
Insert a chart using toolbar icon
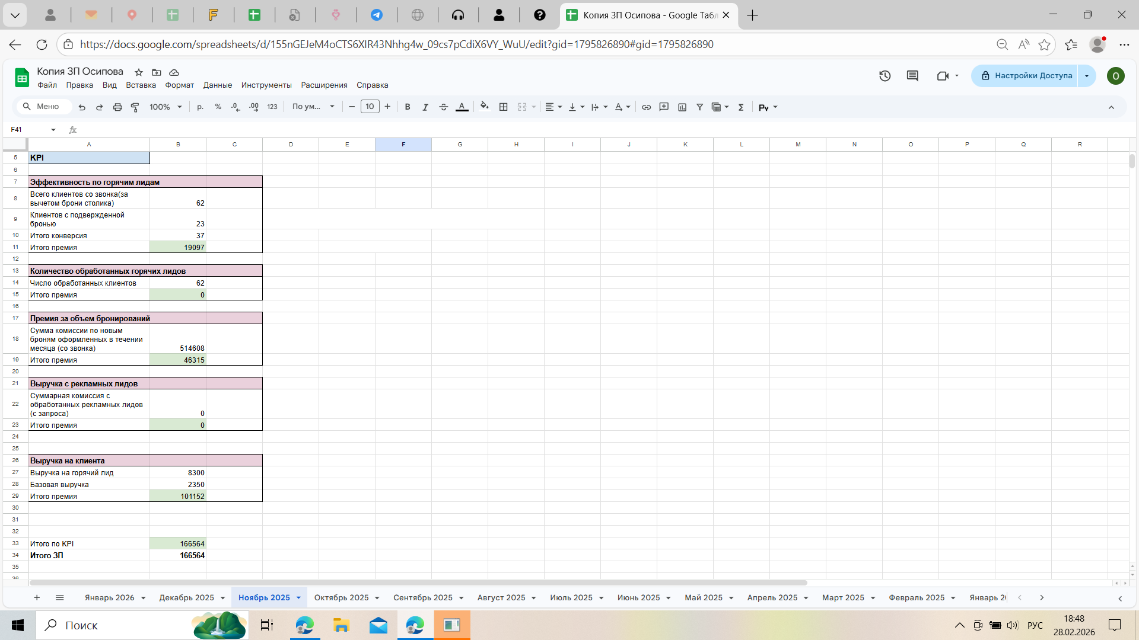coord(682,107)
